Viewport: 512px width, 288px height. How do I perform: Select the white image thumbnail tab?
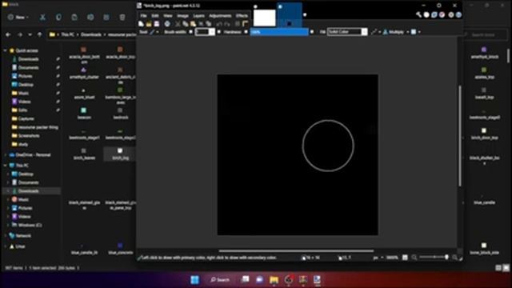(265, 18)
